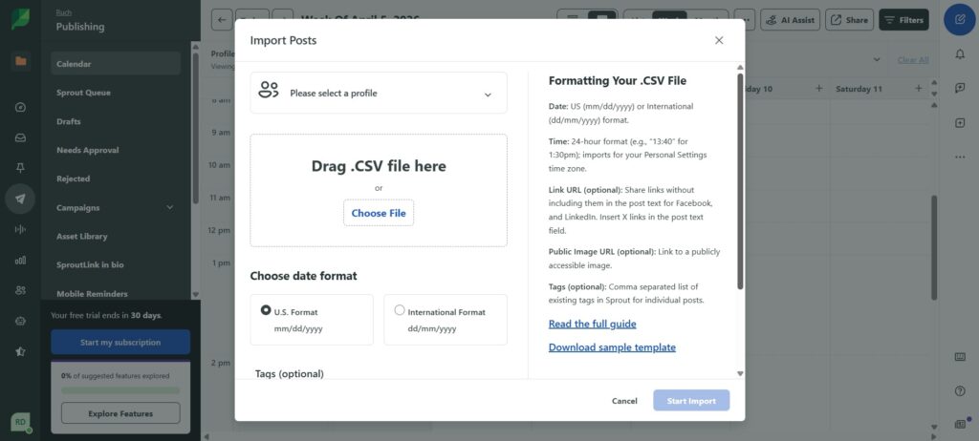This screenshot has height=441, width=979.
Task: Open Needs Approval in Publishing menu
Action: pos(116,150)
